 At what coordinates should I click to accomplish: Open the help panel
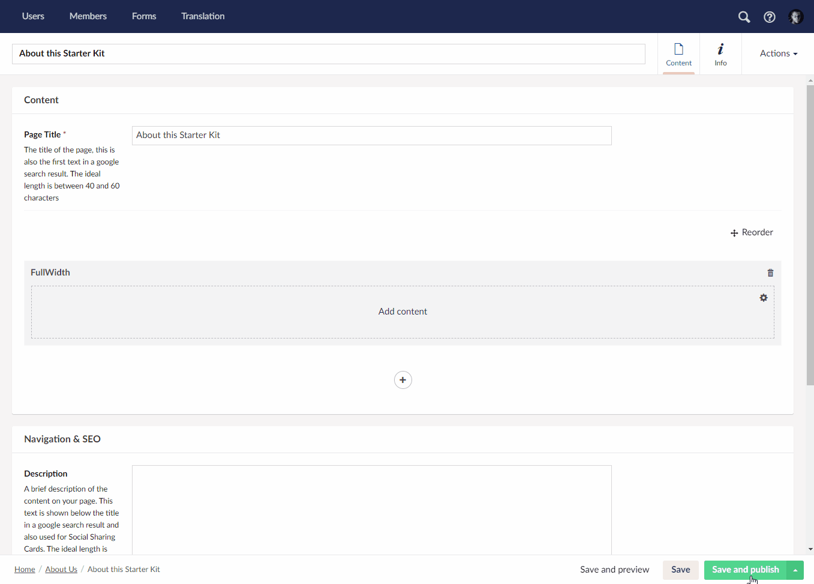tap(770, 17)
